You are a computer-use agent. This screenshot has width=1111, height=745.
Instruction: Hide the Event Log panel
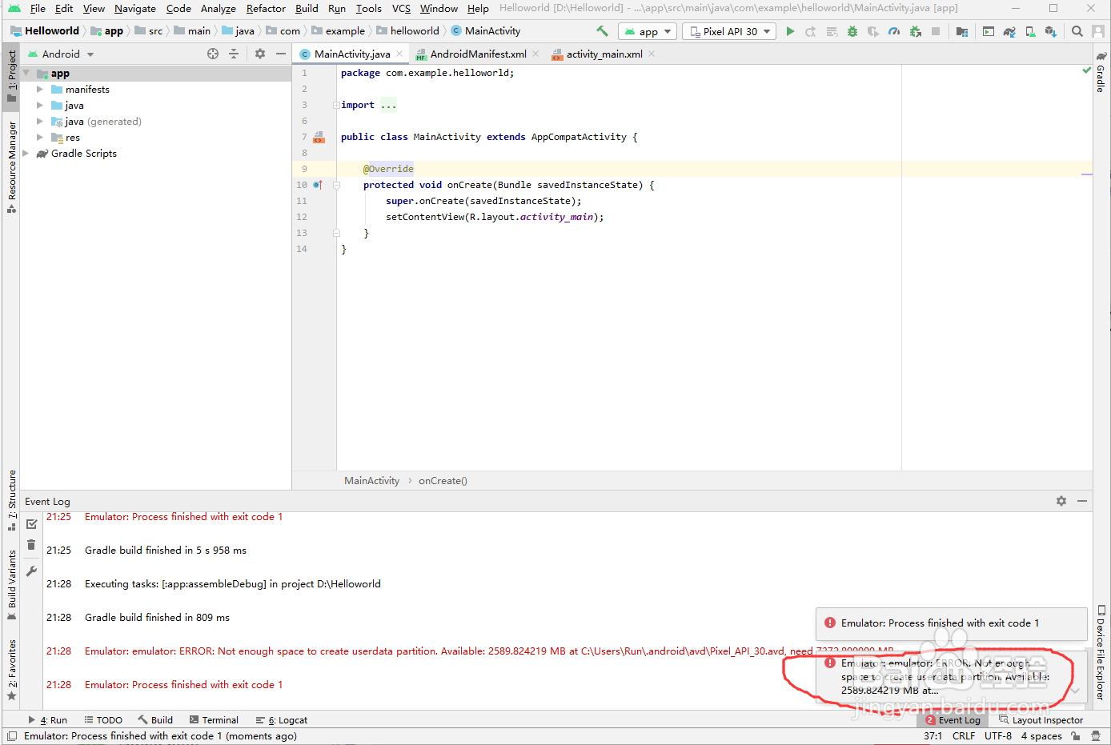(x=1082, y=501)
